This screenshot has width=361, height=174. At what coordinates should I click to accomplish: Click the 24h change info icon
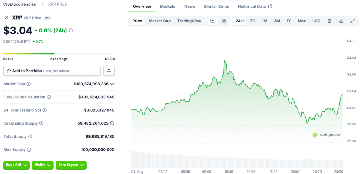click(x=71, y=30)
